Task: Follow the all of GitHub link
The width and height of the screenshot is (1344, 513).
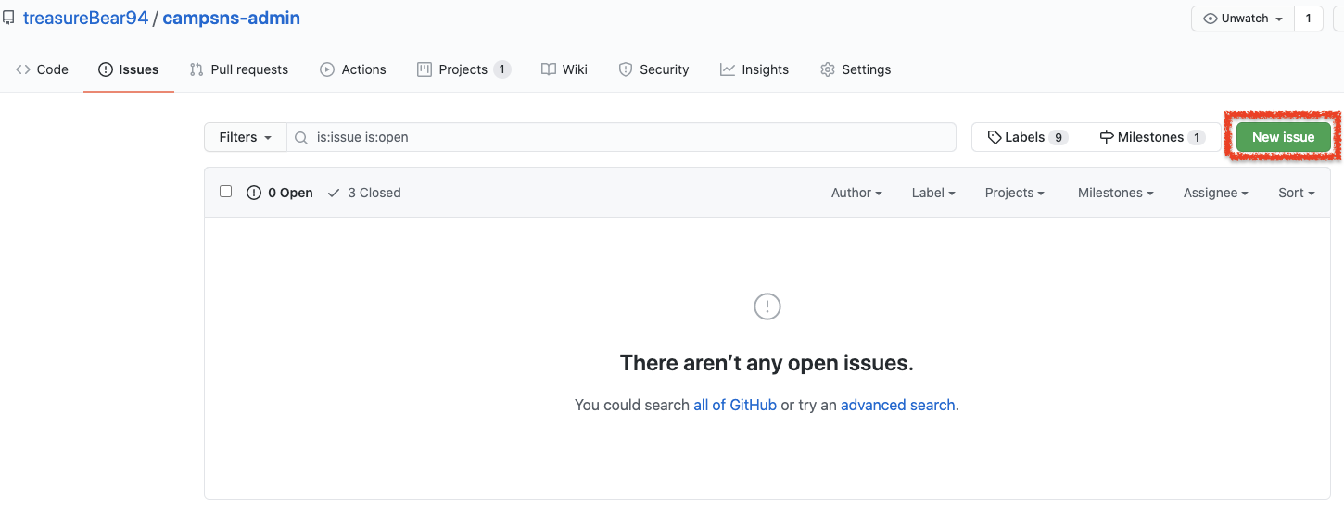Action: pos(735,405)
